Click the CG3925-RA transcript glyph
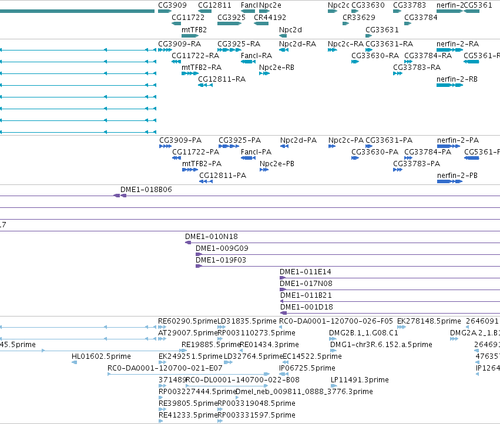 [x=229, y=50]
